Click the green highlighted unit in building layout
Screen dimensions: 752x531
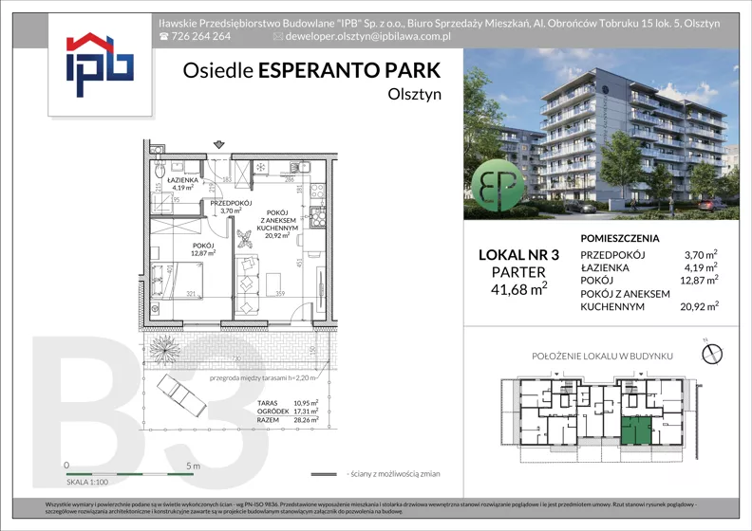click(x=636, y=430)
